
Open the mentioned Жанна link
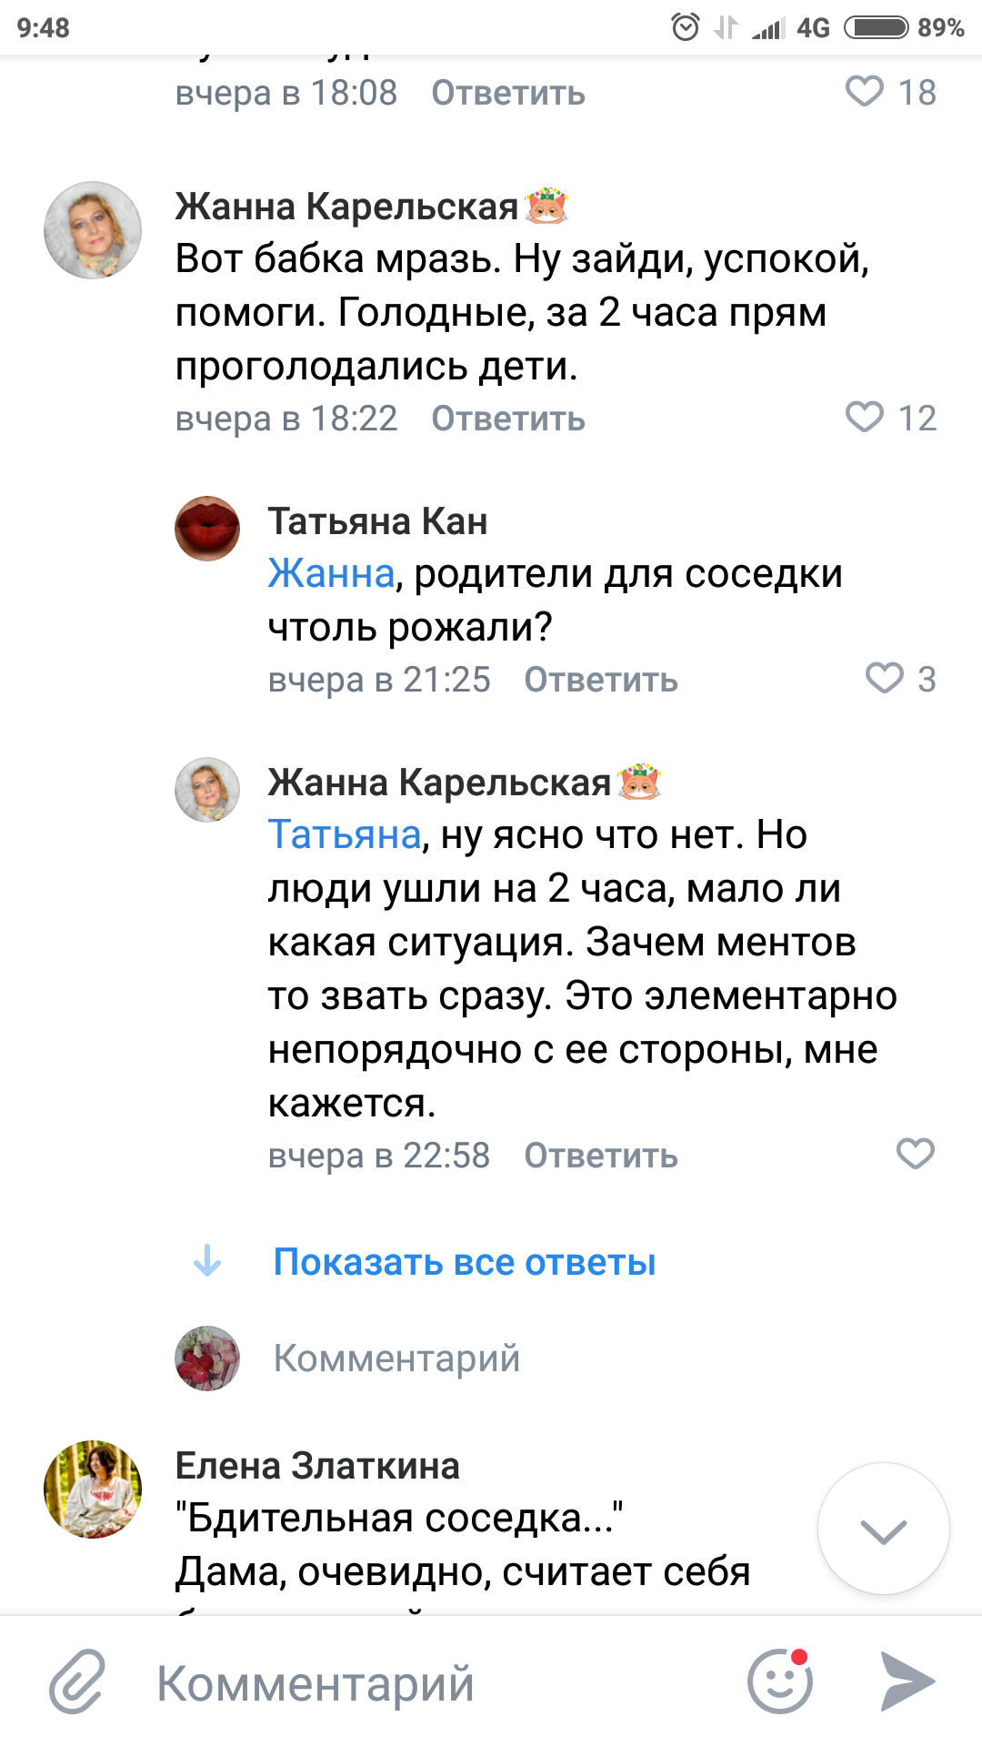coord(331,574)
